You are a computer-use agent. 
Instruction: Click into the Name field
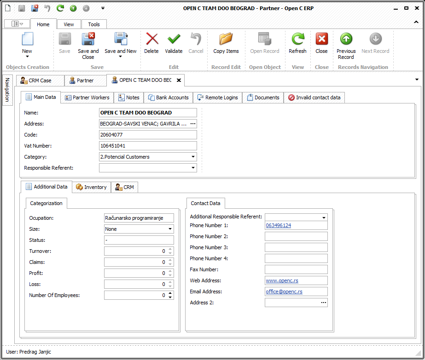pos(148,113)
